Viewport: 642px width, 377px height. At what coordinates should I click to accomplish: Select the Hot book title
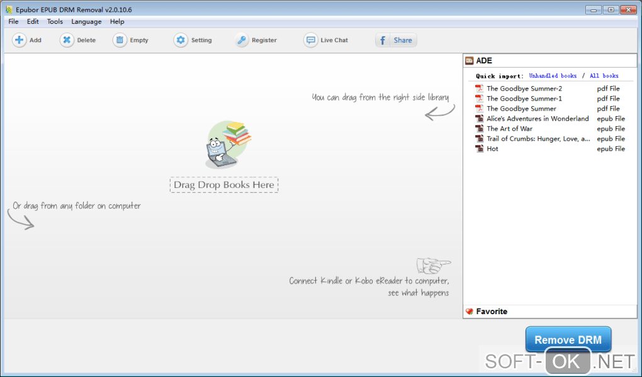pyautogui.click(x=492, y=148)
